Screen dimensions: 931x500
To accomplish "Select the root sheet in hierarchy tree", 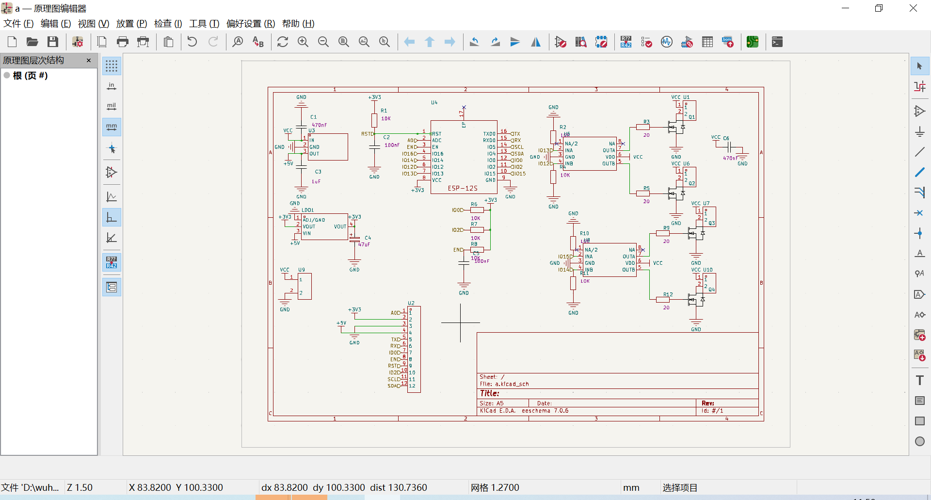I will pyautogui.click(x=30, y=76).
